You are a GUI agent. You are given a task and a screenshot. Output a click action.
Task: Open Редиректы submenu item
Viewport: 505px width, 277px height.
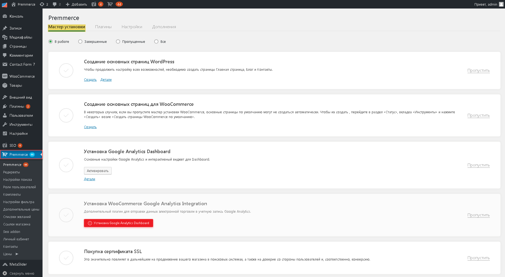tap(11, 172)
